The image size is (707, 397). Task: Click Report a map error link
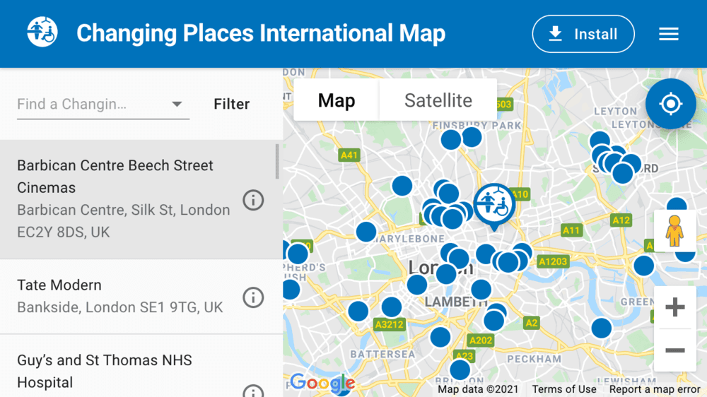click(x=655, y=389)
